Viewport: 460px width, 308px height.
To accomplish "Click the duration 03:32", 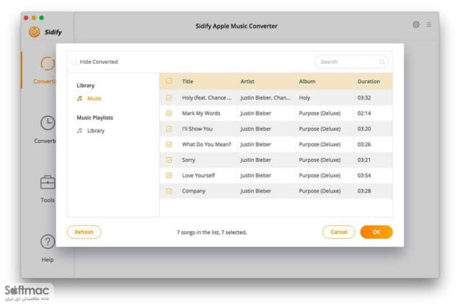I will (x=364, y=98).
